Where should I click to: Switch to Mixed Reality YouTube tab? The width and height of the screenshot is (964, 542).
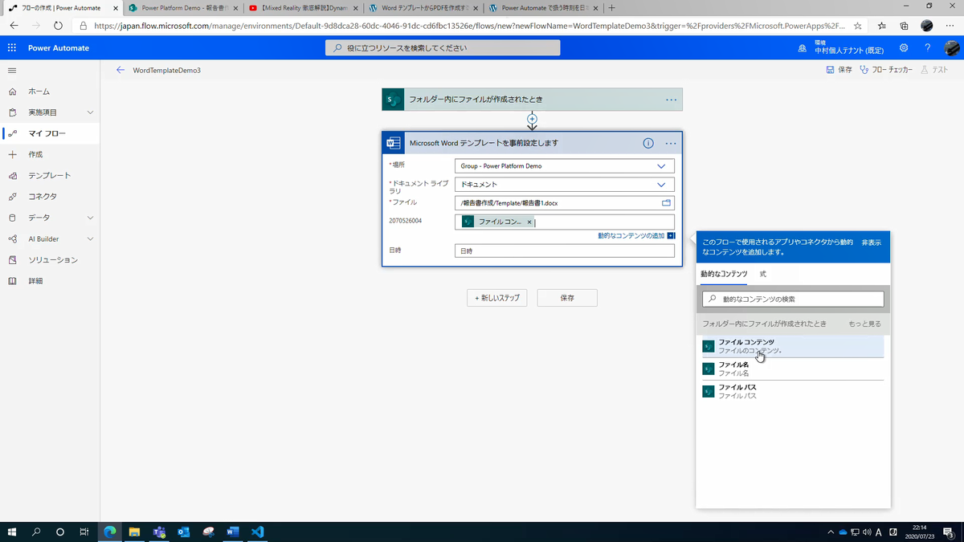point(302,8)
